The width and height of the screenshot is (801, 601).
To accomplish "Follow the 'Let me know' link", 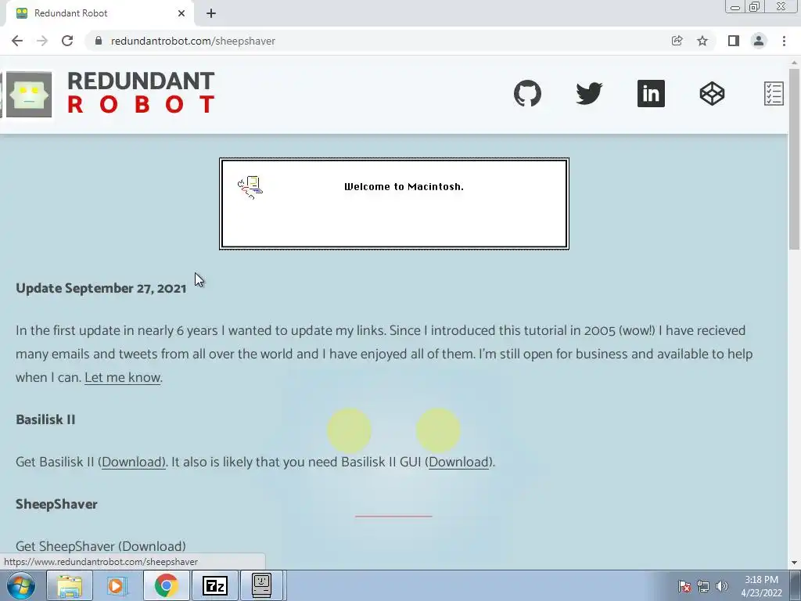I will point(123,378).
